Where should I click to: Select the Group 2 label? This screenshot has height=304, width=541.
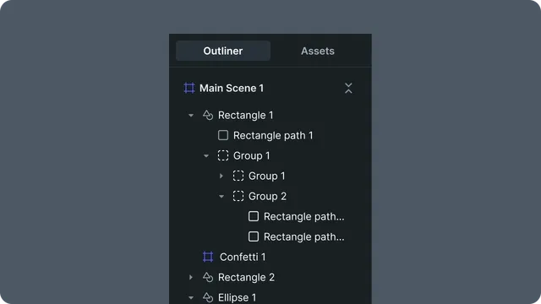click(x=267, y=197)
